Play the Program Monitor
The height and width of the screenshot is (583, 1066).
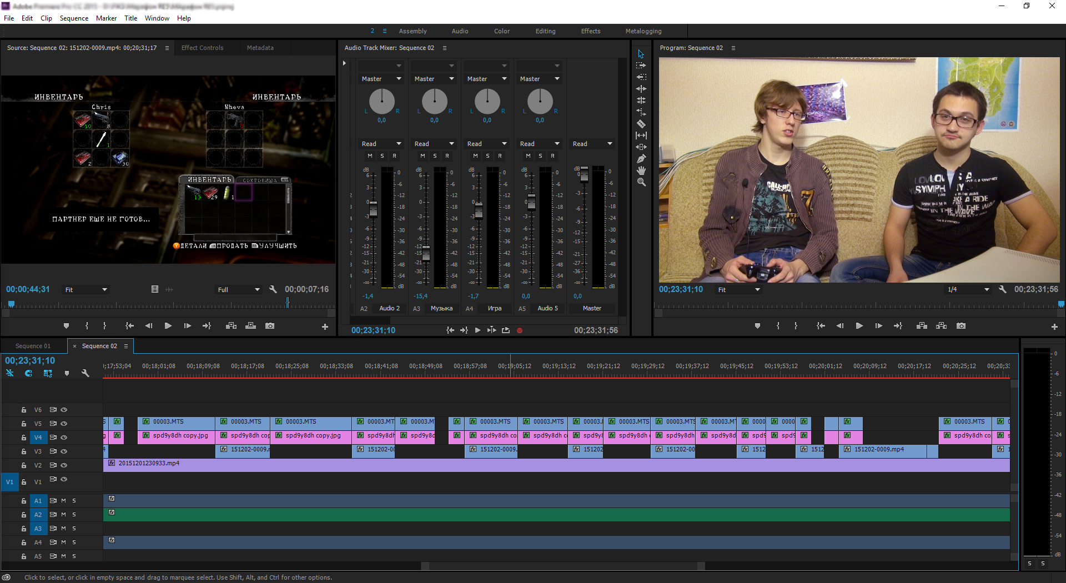click(x=859, y=326)
